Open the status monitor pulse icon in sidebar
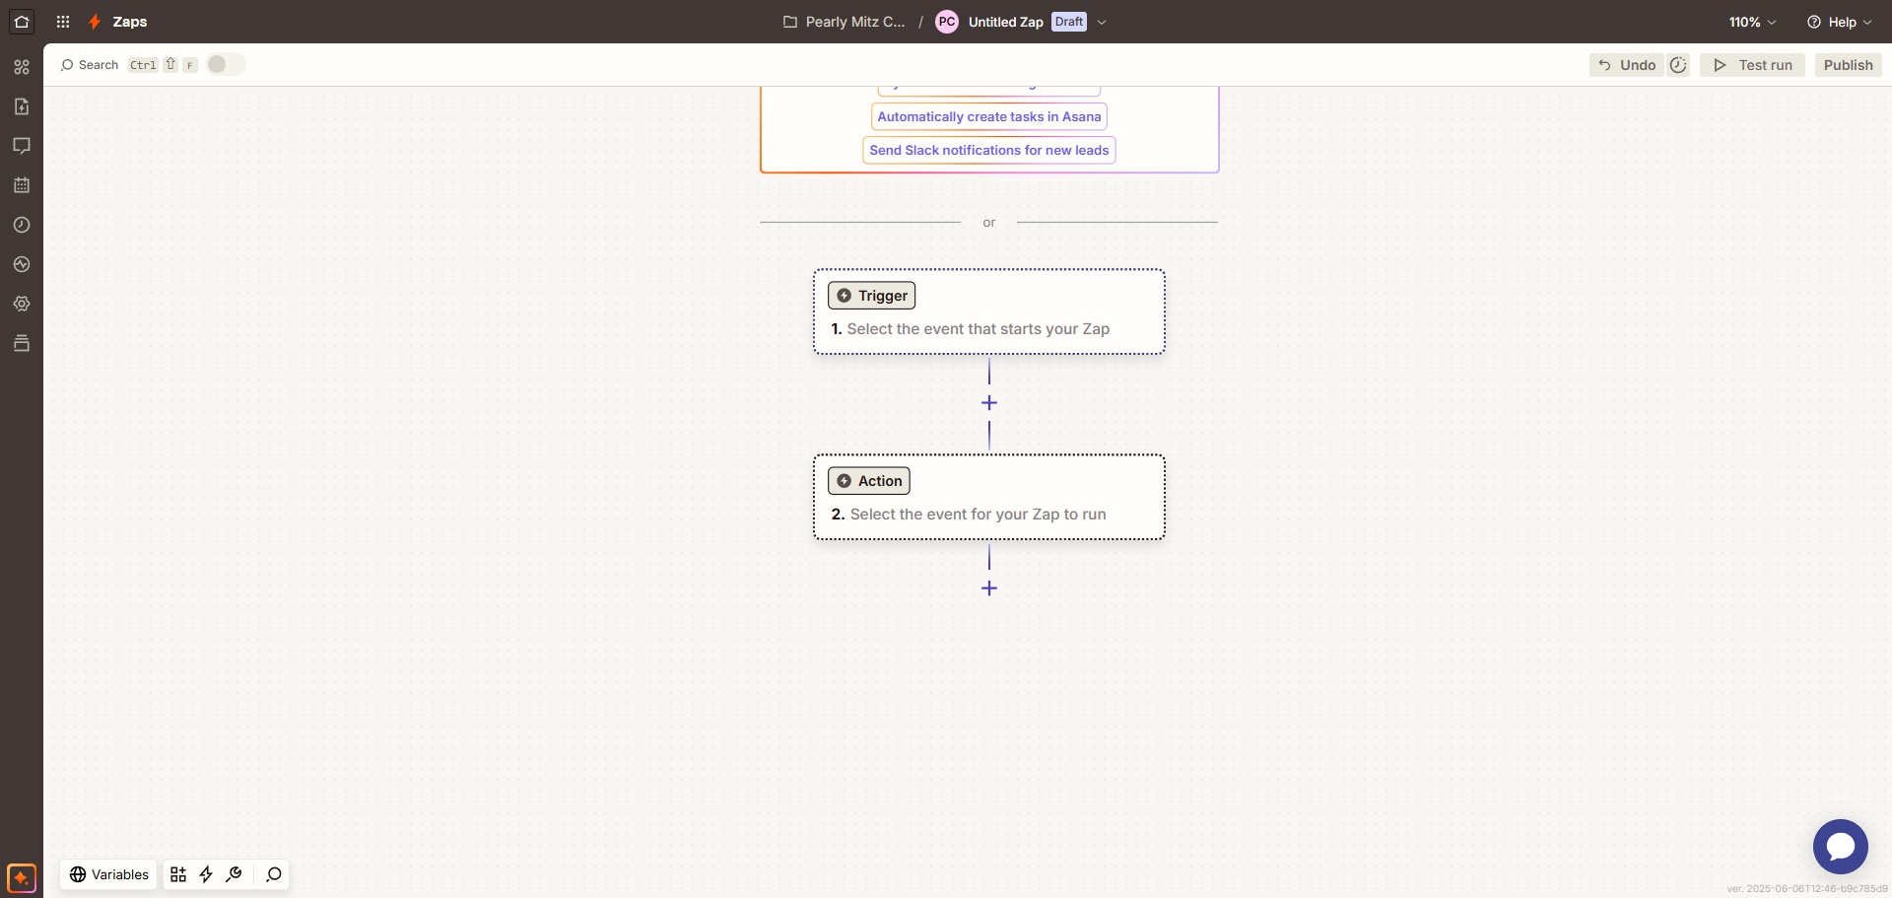Screen dimensions: 1892x898 (22, 264)
